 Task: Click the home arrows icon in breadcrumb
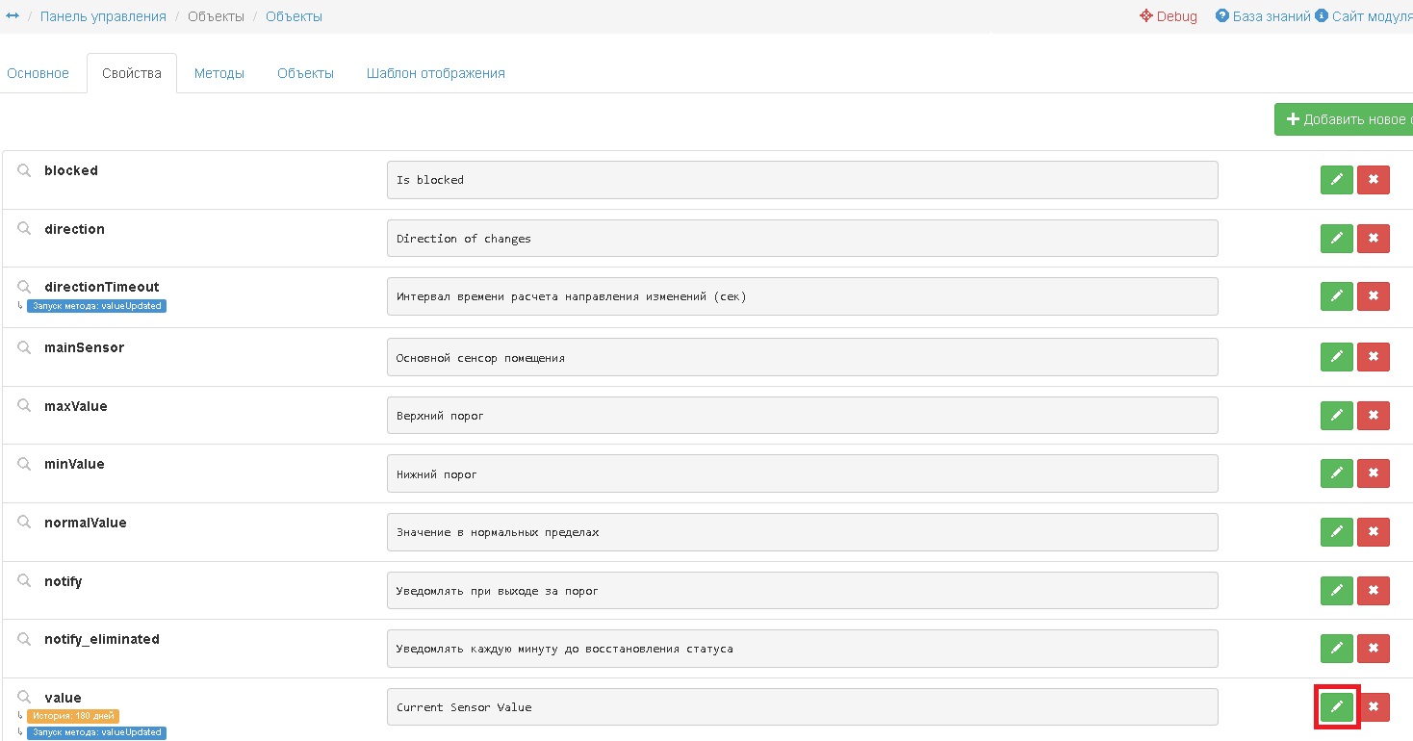[13, 16]
